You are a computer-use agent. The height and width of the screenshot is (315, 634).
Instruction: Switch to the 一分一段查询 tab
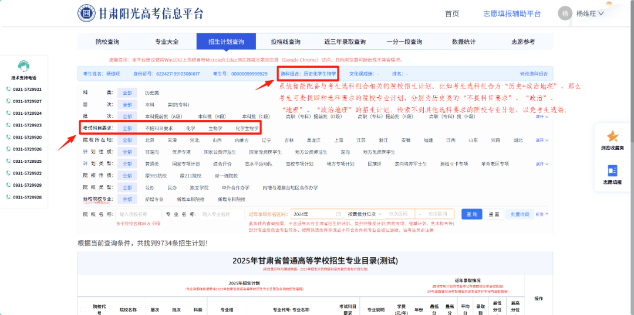404,42
